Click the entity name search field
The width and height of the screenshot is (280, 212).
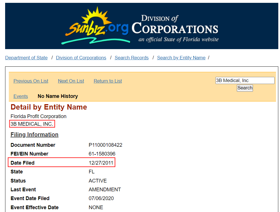tap(245, 80)
